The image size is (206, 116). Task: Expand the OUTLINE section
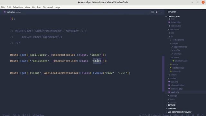click(x=172, y=105)
